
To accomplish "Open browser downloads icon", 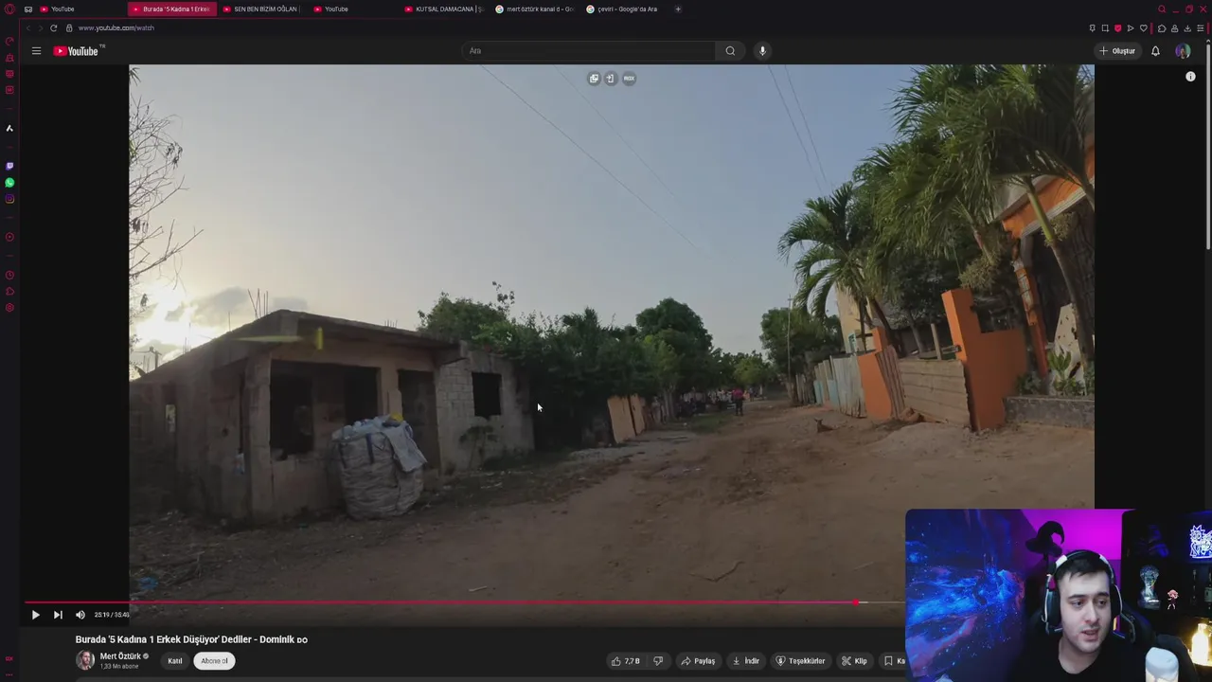I will [x=1187, y=28].
